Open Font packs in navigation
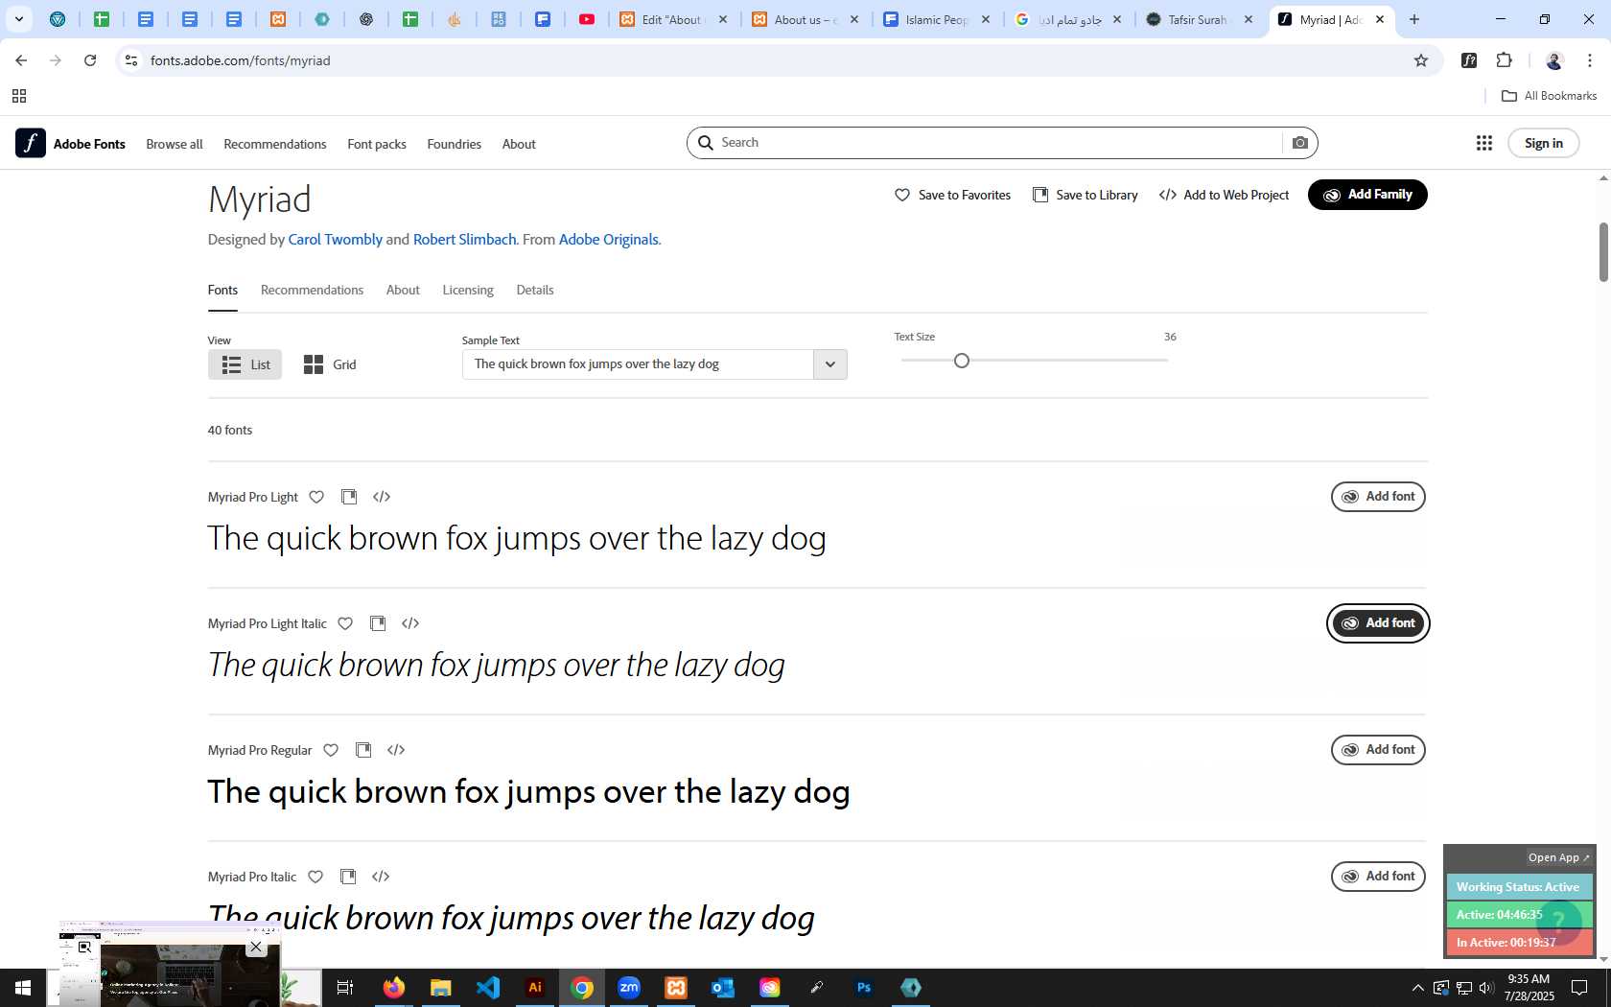1611x1007 pixels. tap(377, 144)
